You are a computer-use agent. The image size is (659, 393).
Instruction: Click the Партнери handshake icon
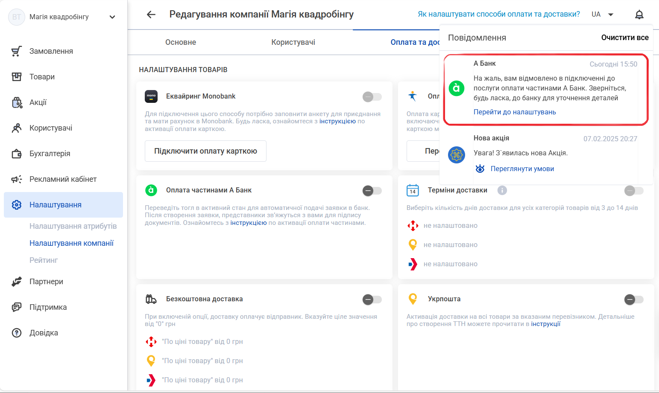[x=17, y=282]
